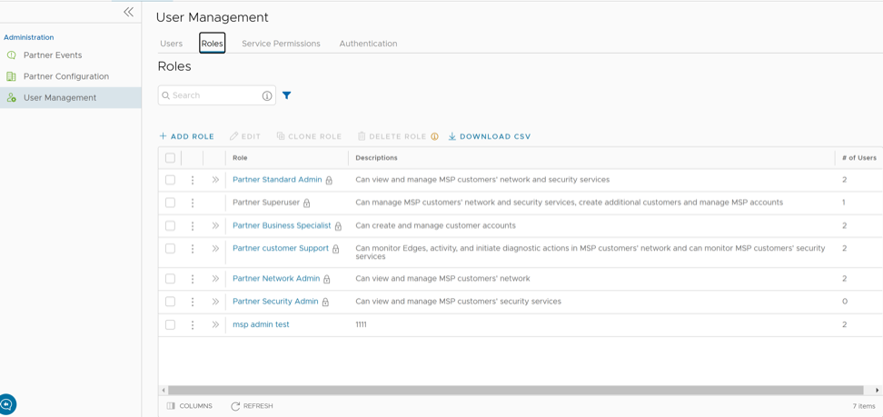883x417 pixels.
Task: Switch to the Service Permissions tab
Action: (x=281, y=44)
